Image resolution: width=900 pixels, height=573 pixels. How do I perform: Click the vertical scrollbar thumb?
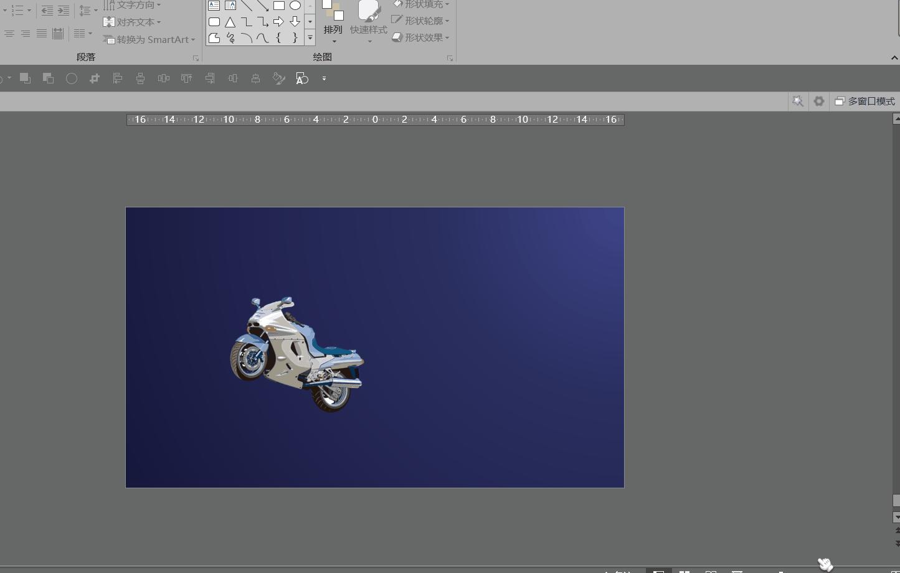tap(896, 500)
